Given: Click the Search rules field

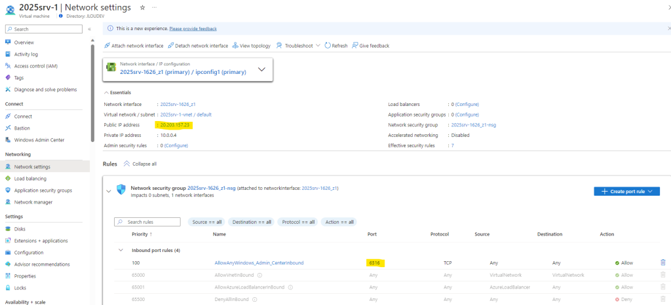Looking at the screenshot, I should click(147, 222).
